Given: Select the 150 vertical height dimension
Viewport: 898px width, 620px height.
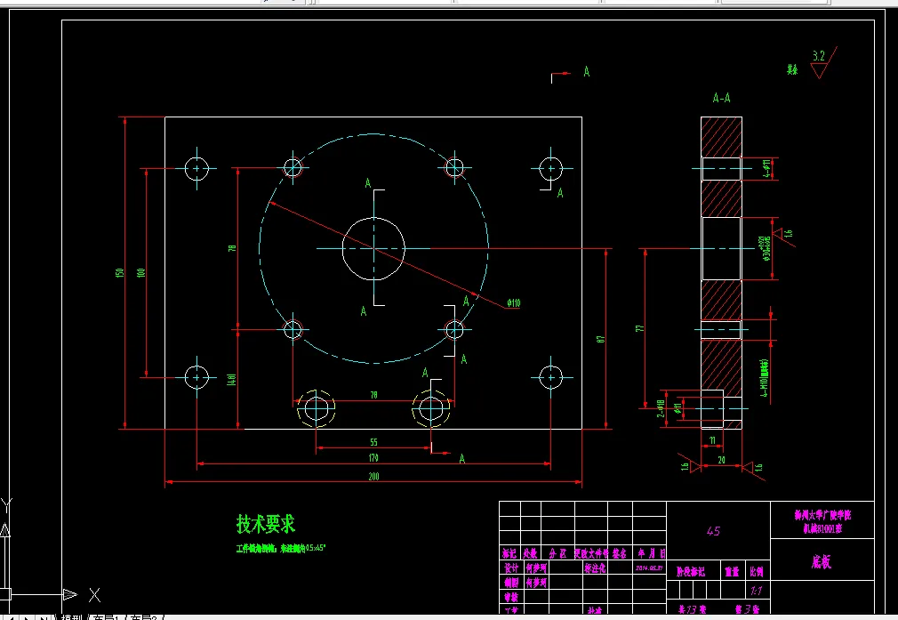Looking at the screenshot, I should pos(120,273).
